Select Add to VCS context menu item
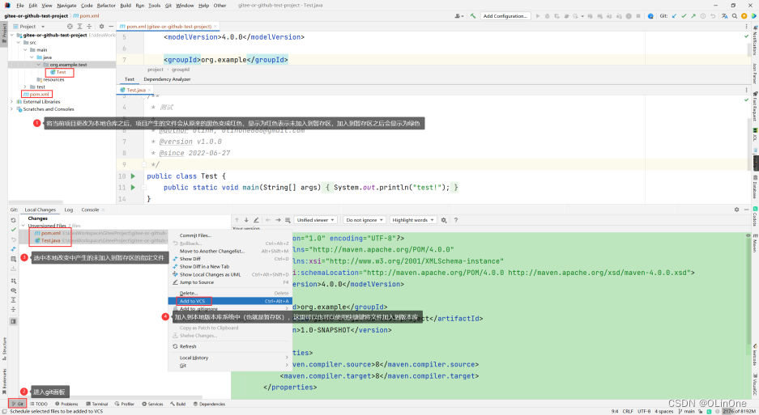The height and width of the screenshot is (415, 759). (230, 301)
